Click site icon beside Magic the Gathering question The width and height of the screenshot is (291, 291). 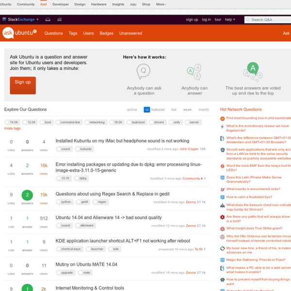(222, 260)
